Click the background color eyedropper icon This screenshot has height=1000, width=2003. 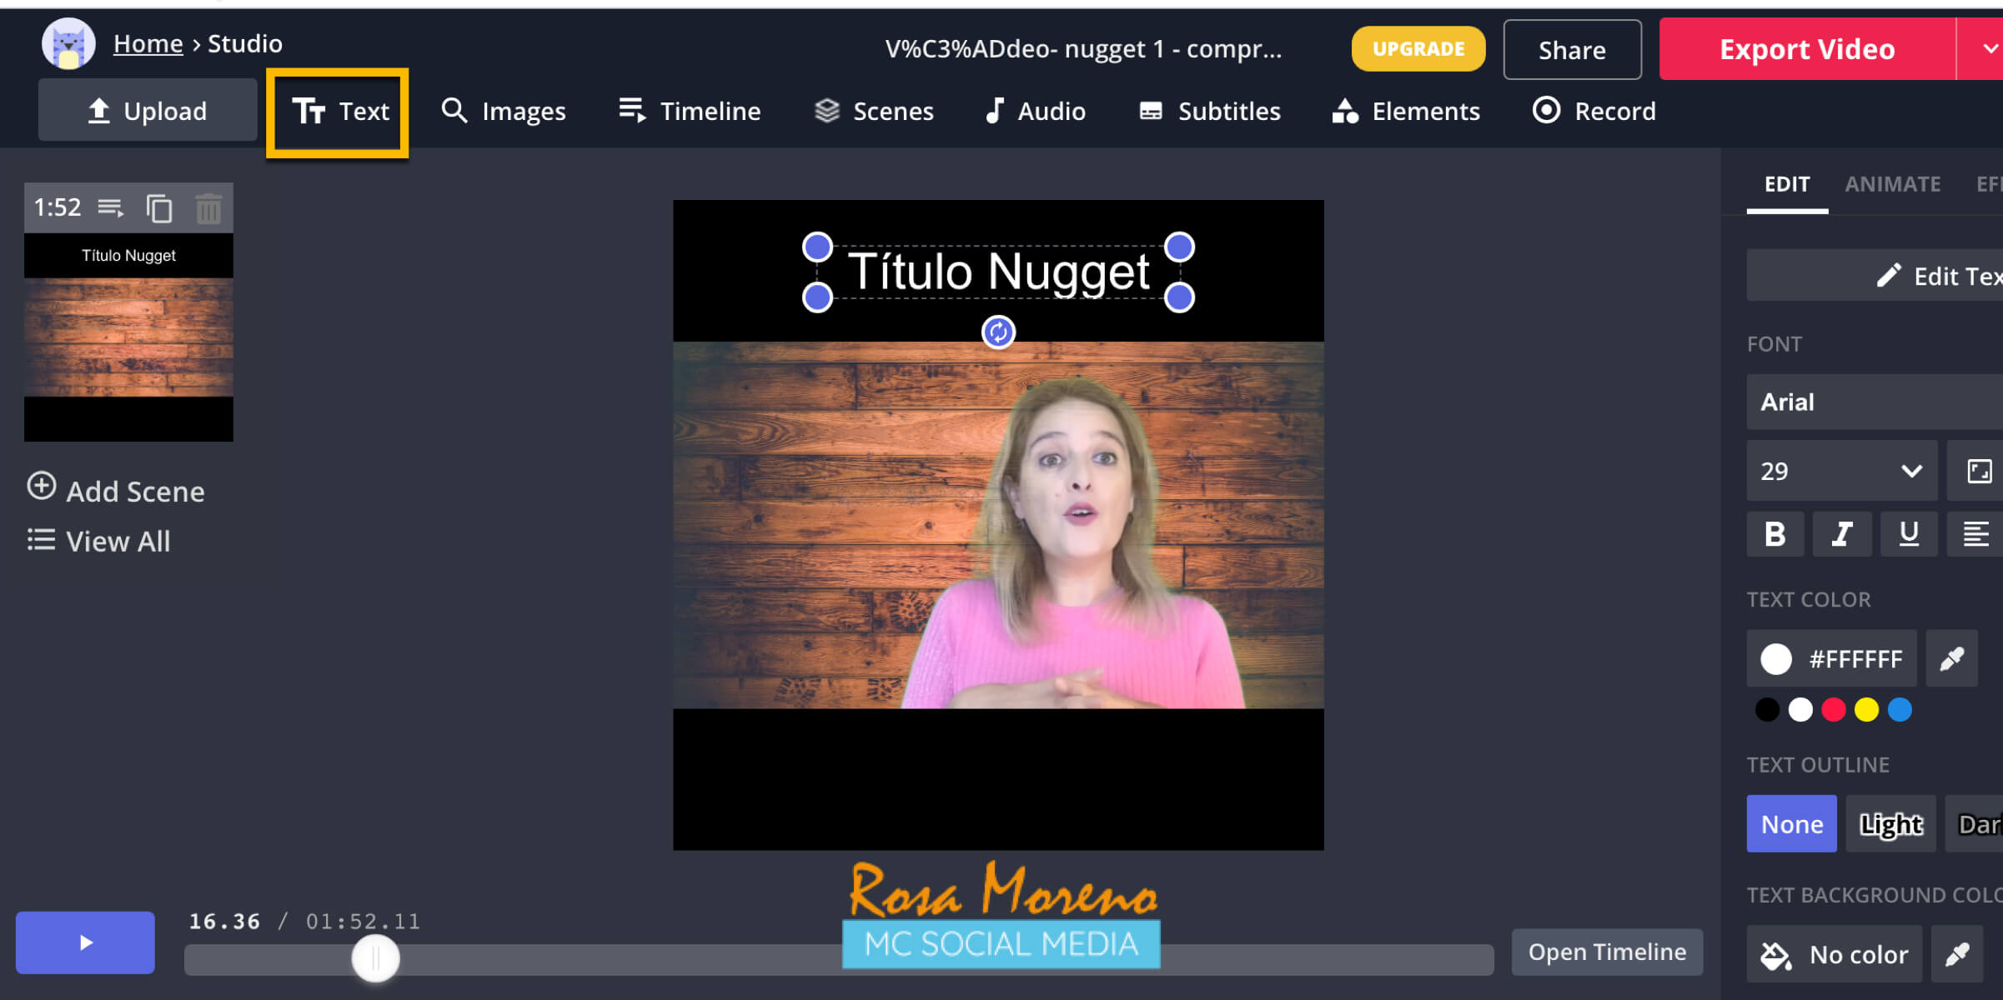[1956, 954]
